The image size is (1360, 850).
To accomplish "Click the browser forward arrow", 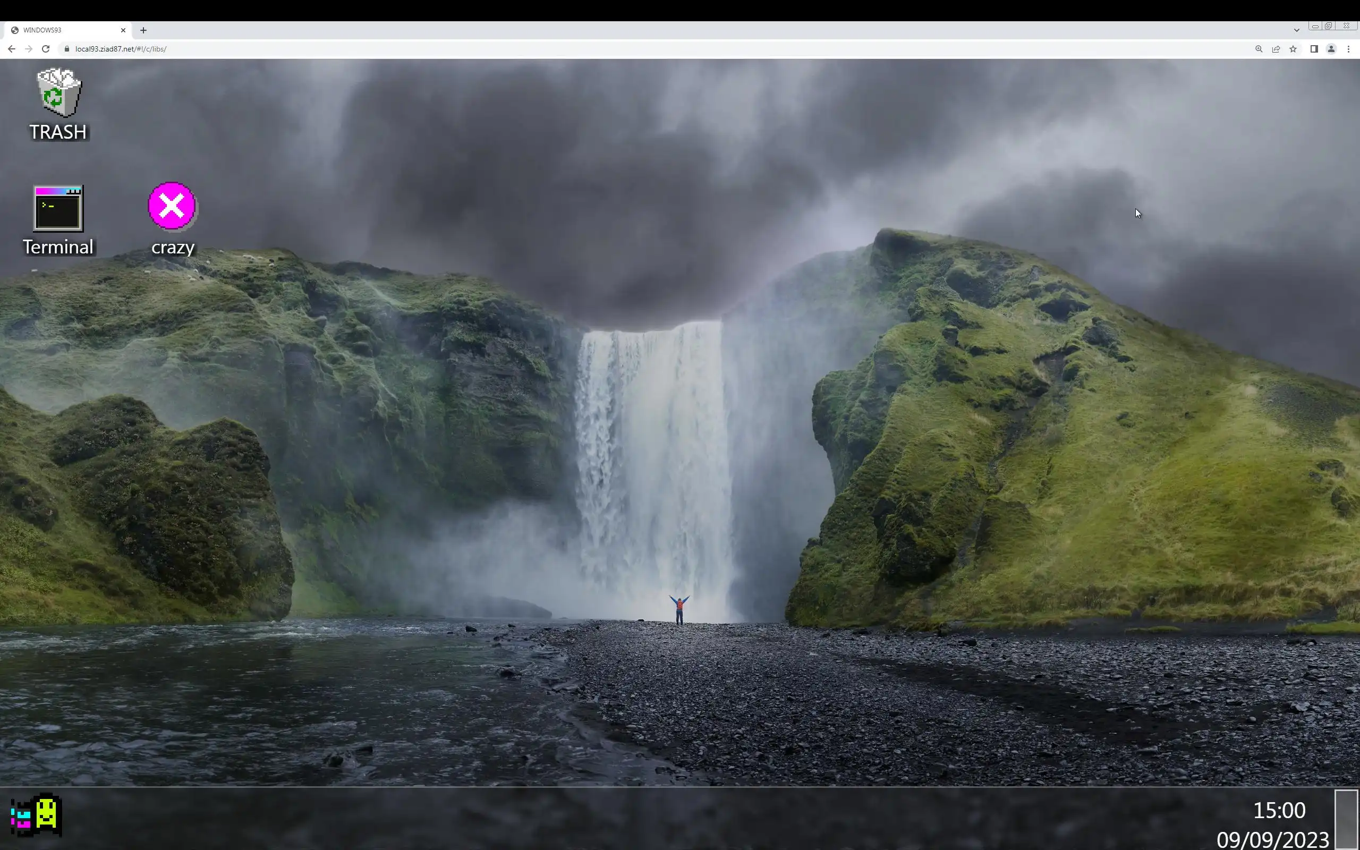I will coord(29,49).
